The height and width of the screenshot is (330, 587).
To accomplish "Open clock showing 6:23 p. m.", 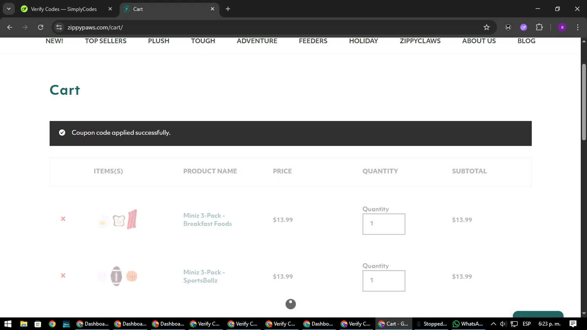I will [x=549, y=324].
